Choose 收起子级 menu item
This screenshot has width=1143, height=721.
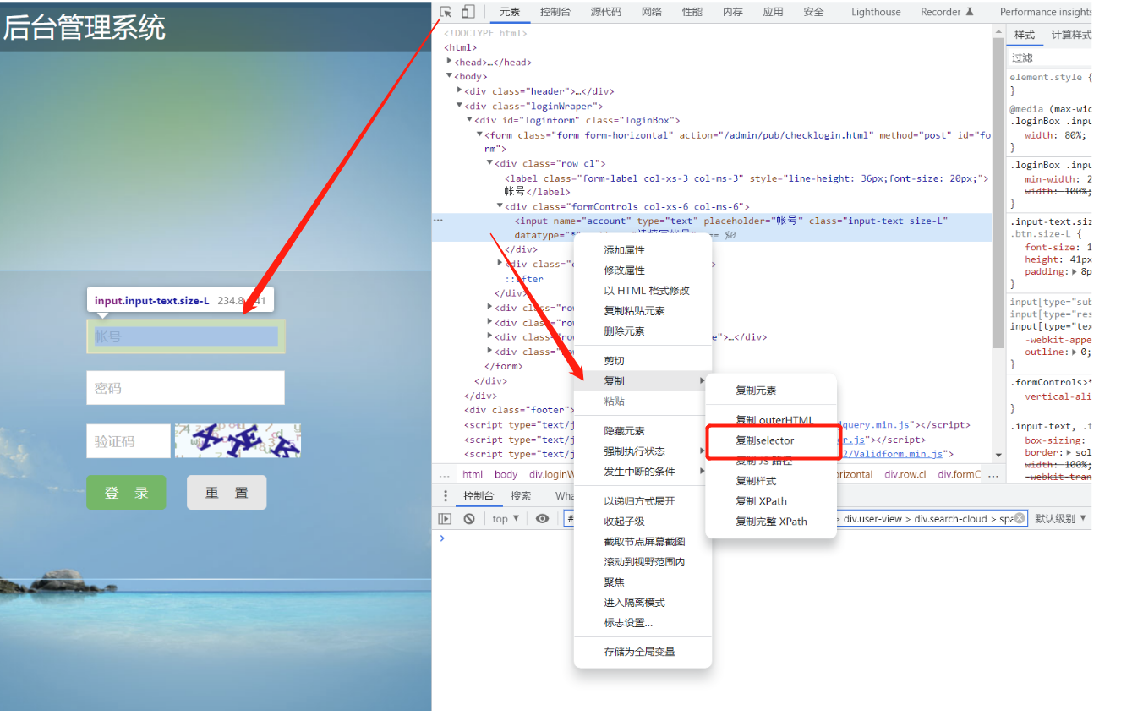(643, 522)
